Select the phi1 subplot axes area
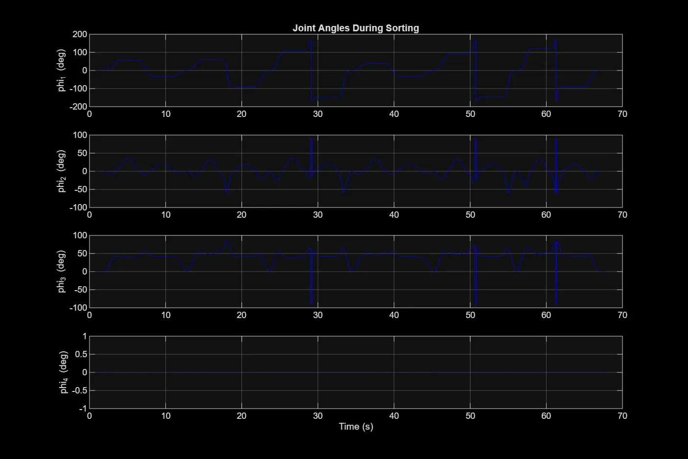Image resolution: width=688 pixels, height=459 pixels. [356, 70]
